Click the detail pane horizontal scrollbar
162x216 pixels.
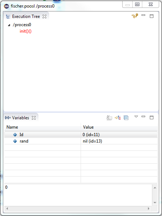coord(78,208)
